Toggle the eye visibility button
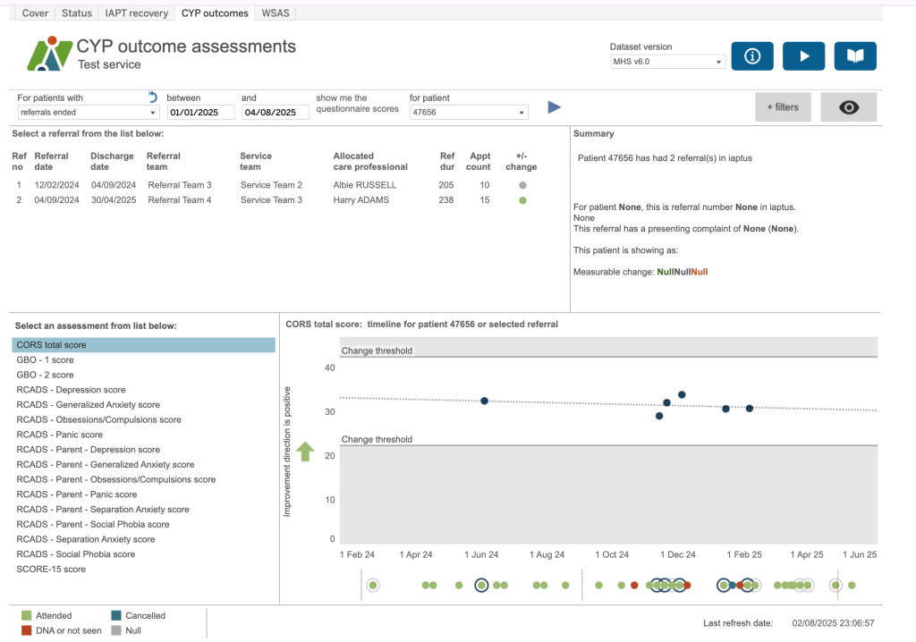This screenshot has height=642, width=916. click(848, 107)
